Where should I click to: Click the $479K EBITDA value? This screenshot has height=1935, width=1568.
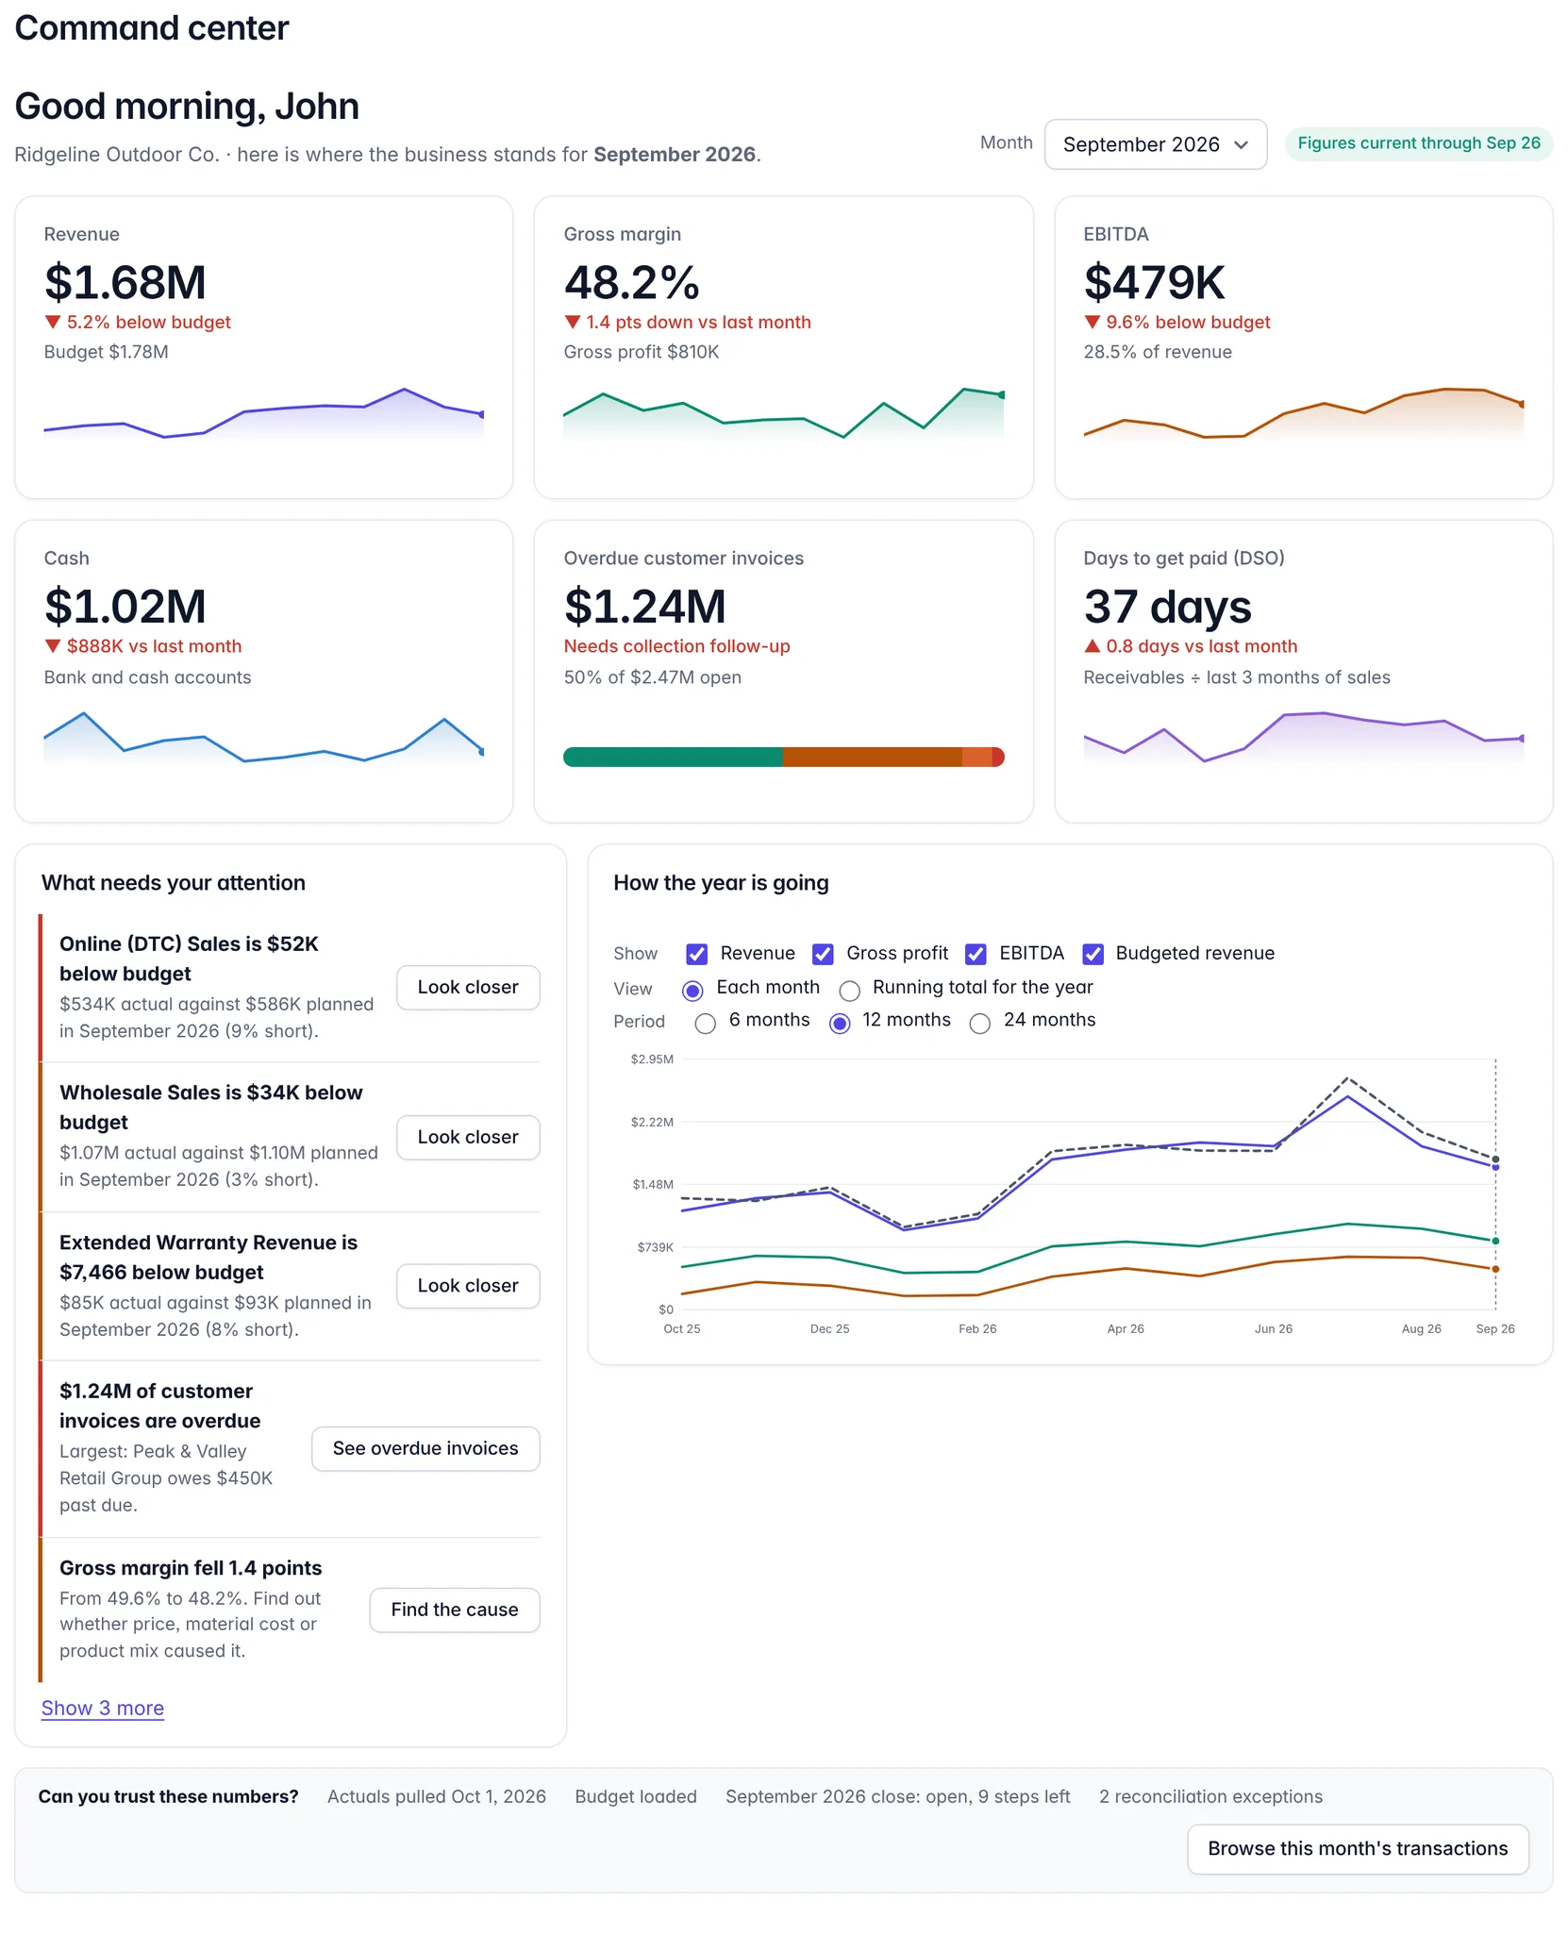(x=1154, y=282)
